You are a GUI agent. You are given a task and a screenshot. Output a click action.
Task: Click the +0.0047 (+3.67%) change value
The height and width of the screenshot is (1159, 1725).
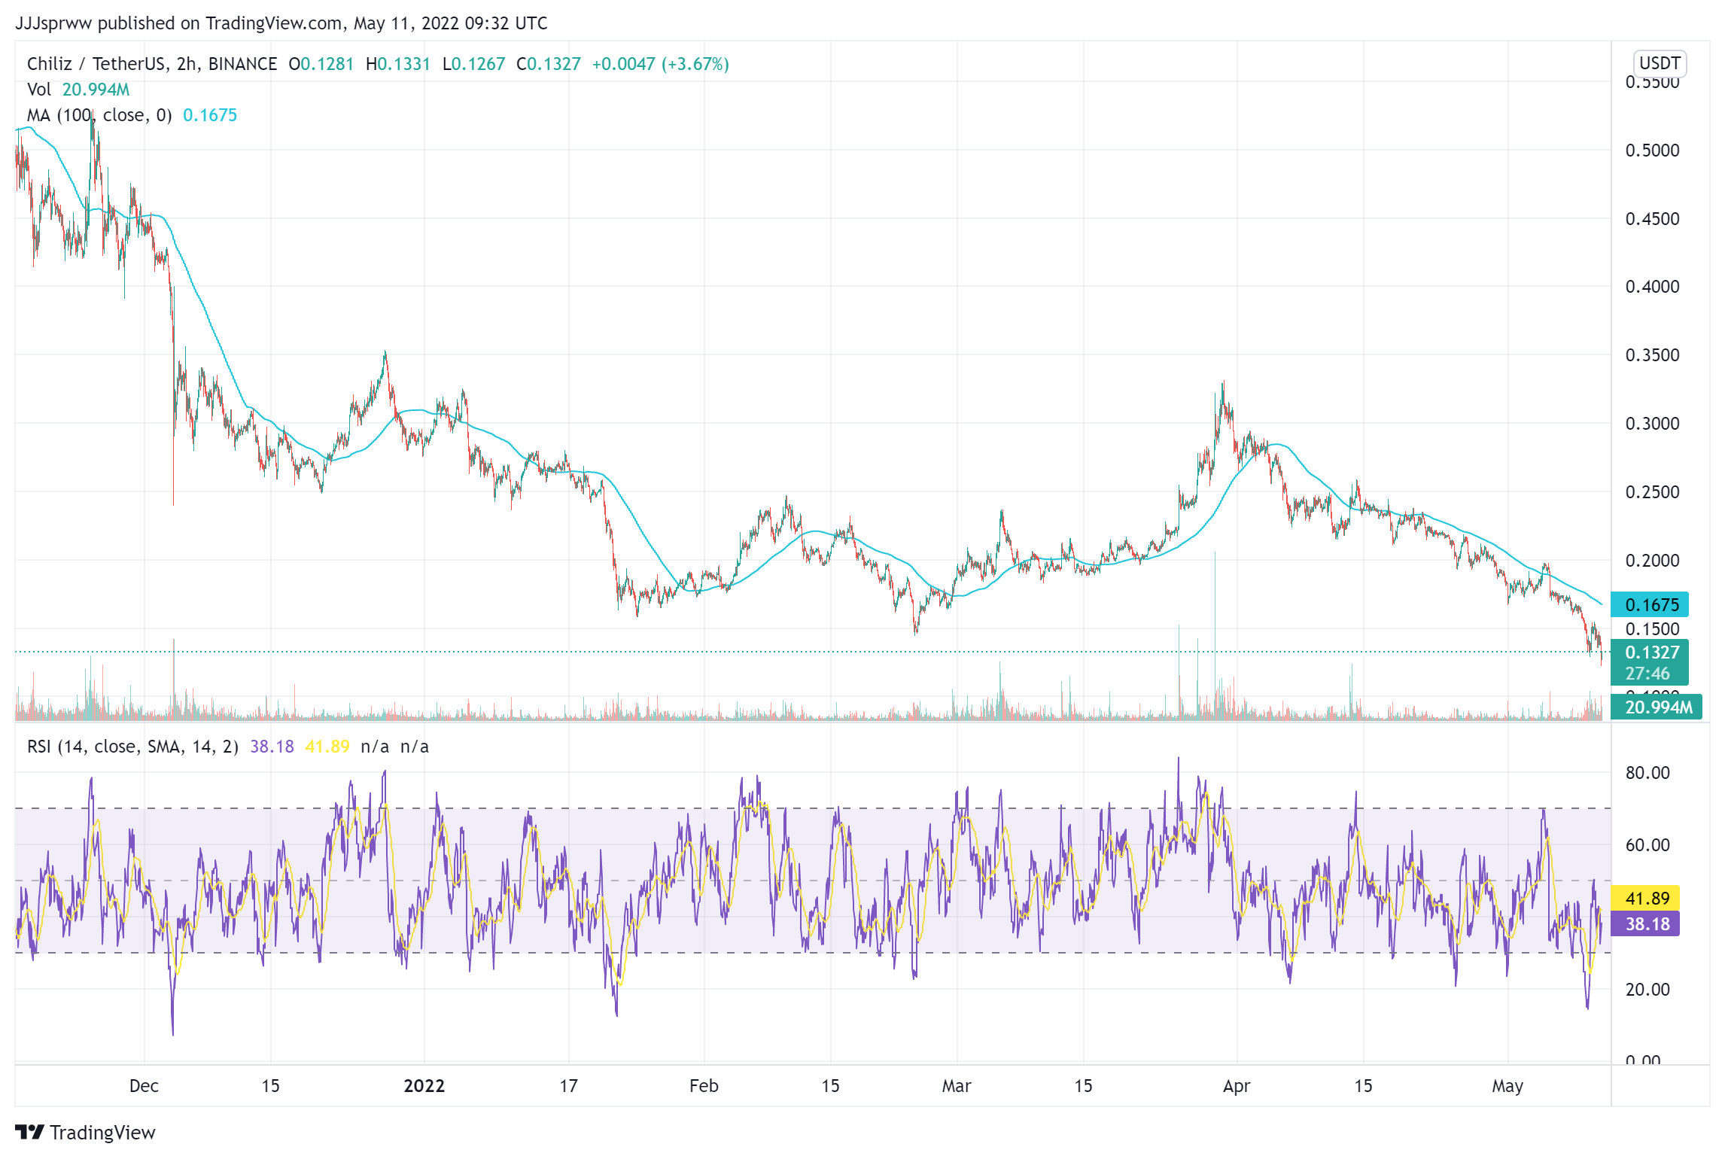click(x=661, y=64)
